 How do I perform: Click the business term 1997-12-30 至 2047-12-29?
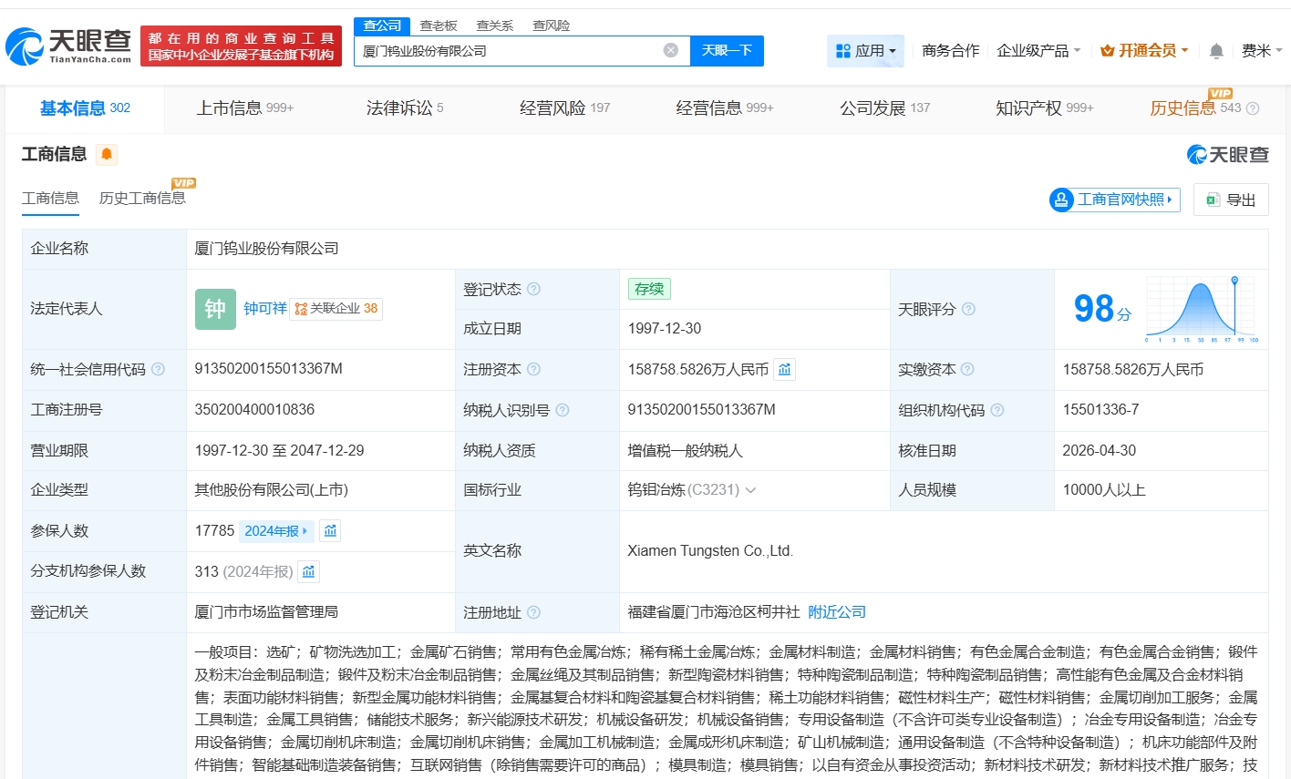click(279, 450)
